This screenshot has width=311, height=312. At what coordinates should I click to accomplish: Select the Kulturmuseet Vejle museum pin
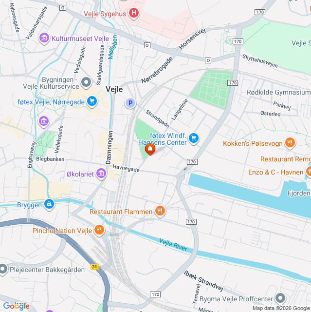coord(44,38)
